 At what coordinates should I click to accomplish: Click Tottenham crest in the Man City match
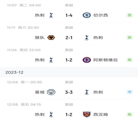tap(87, 92)
